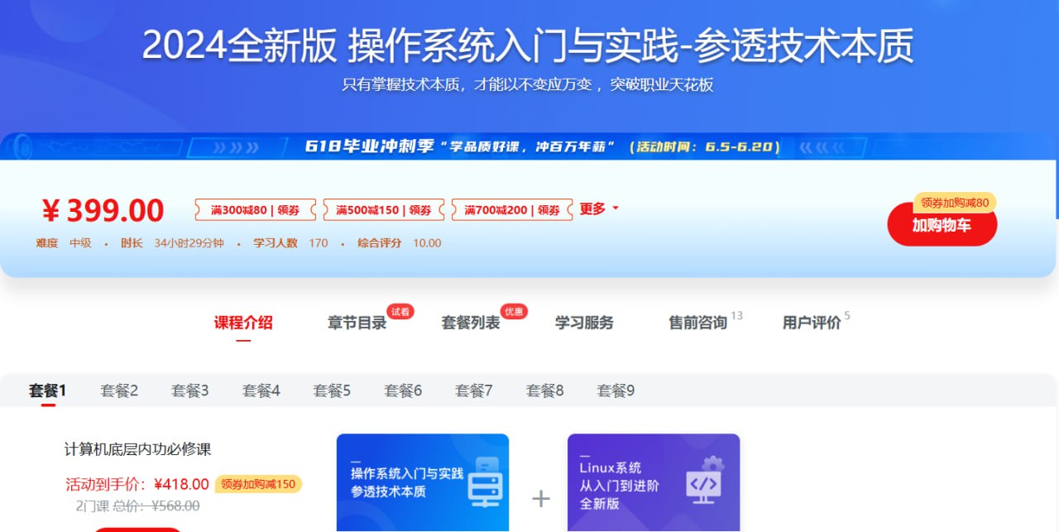The image size is (1059, 532).
Task: Click the 活动到手价 ¥418.00 text
Action: click(137, 484)
